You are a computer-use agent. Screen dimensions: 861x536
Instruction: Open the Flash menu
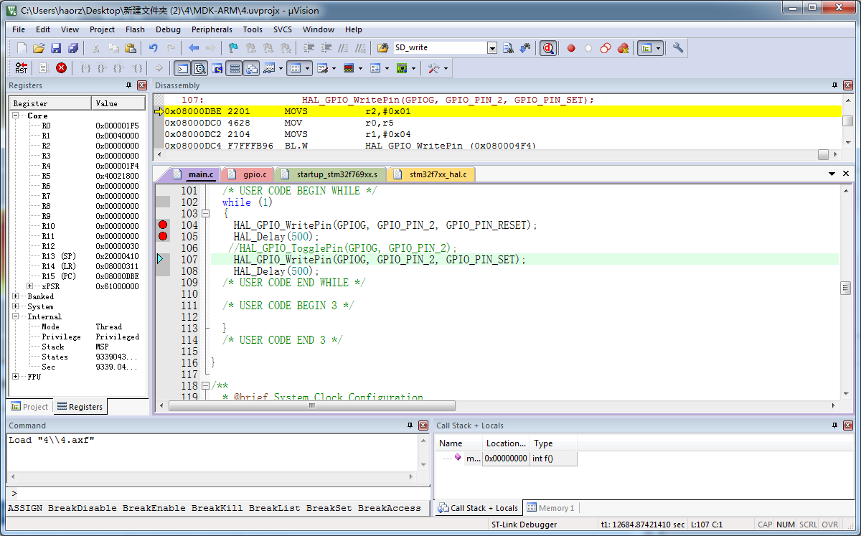click(x=135, y=29)
